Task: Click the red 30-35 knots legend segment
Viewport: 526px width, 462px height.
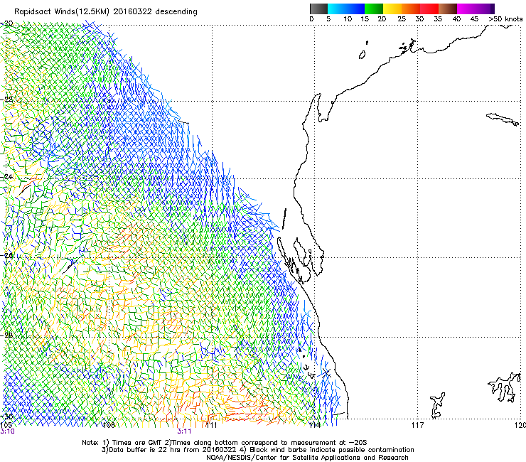Action: (429, 9)
